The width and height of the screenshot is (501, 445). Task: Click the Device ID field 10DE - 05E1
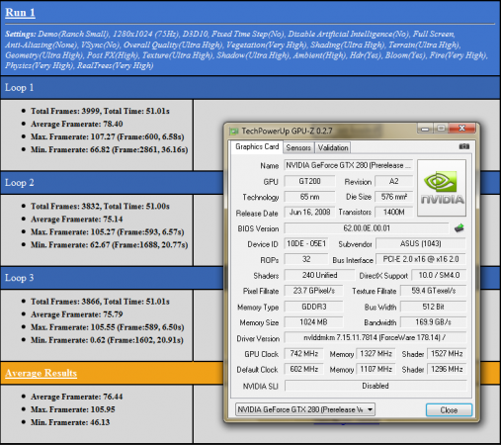tap(306, 243)
